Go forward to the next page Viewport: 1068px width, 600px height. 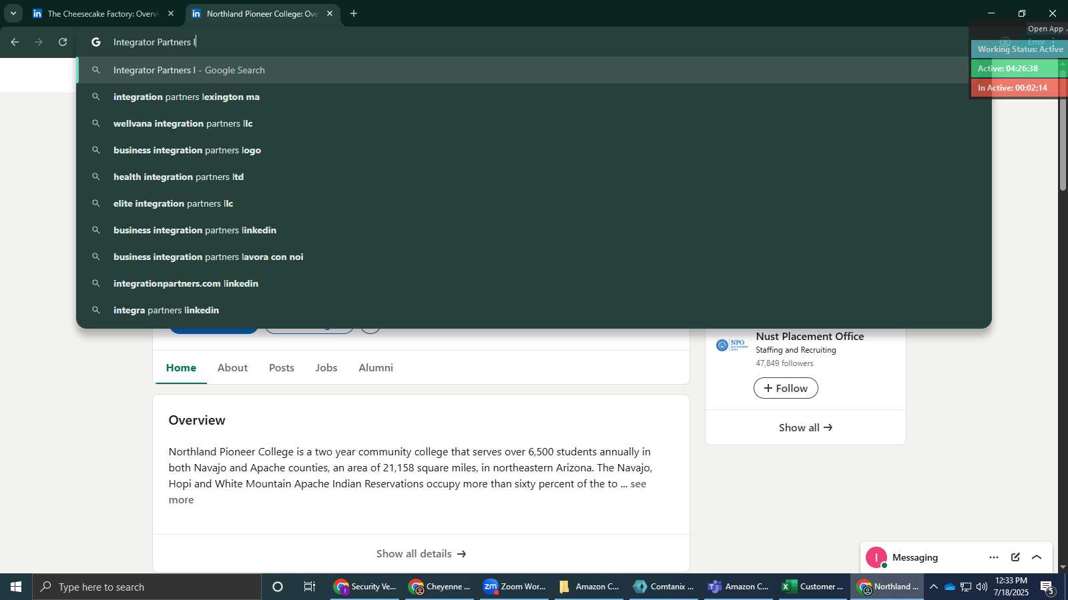click(39, 42)
